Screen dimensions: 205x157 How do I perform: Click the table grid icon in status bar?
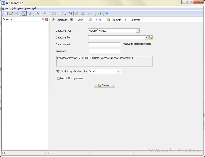(47, 153)
